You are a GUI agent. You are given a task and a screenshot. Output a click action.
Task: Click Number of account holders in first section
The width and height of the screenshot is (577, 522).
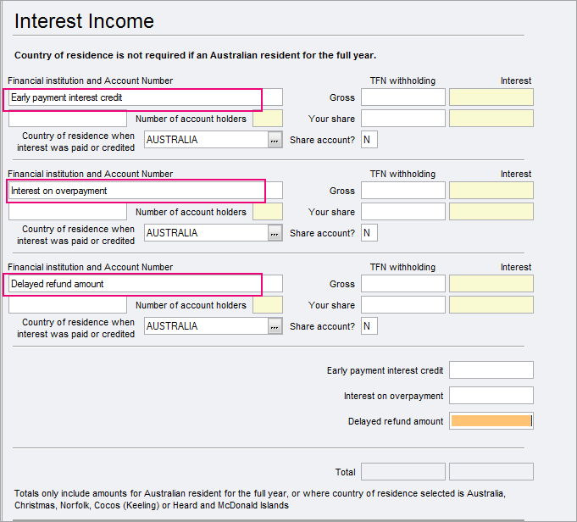point(268,119)
